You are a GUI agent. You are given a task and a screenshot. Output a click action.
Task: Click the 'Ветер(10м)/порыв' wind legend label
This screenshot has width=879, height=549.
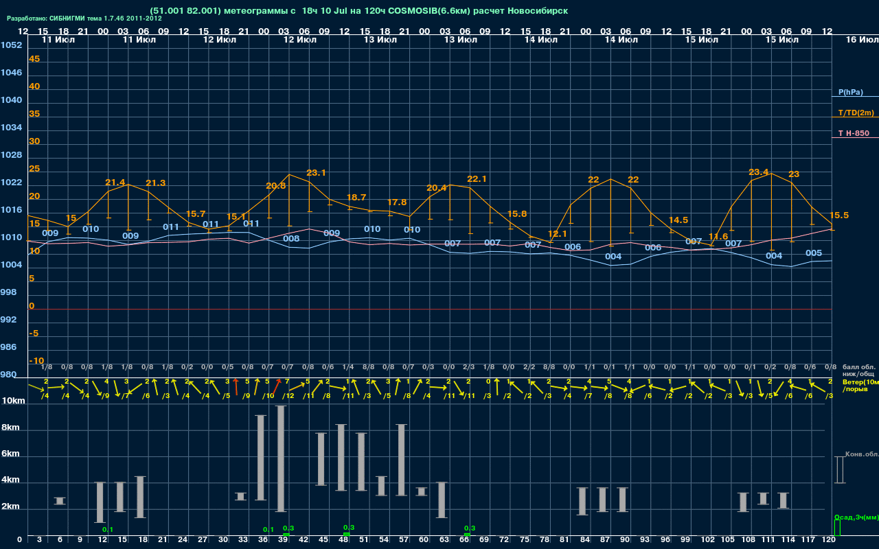click(x=860, y=385)
